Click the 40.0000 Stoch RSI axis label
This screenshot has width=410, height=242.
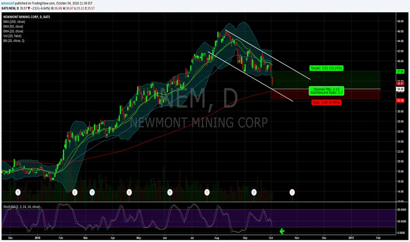pyautogui.click(x=401, y=221)
